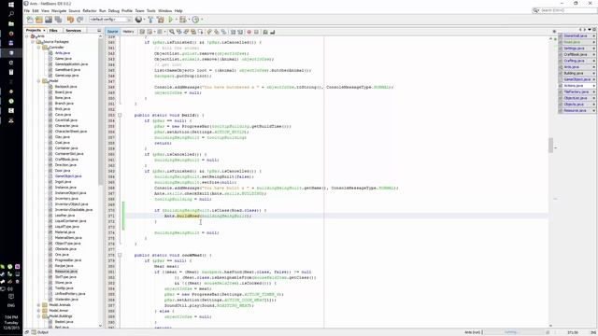This screenshot has height=336, width=598.
Task: Click the Uncomment lines editor icon
Action: click(272, 32)
